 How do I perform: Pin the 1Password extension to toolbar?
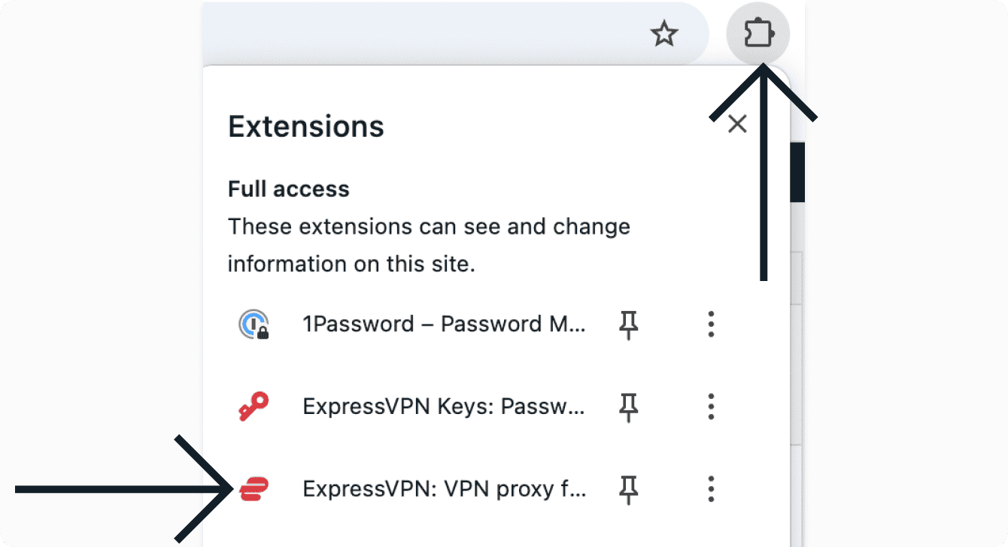pos(628,325)
